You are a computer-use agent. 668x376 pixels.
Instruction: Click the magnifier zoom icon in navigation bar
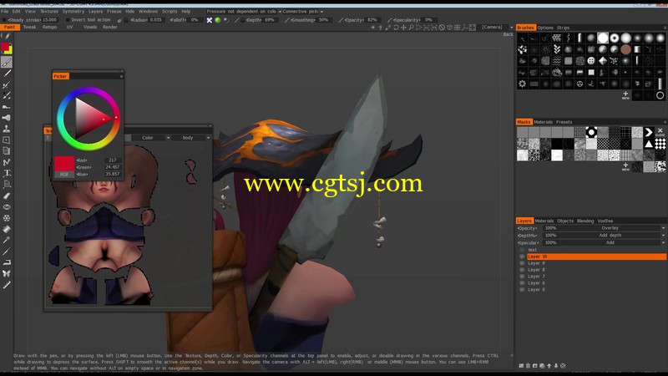point(411,28)
